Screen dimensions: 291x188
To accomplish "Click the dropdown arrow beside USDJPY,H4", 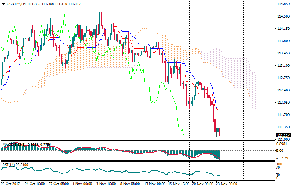I will (x=3, y=4).
